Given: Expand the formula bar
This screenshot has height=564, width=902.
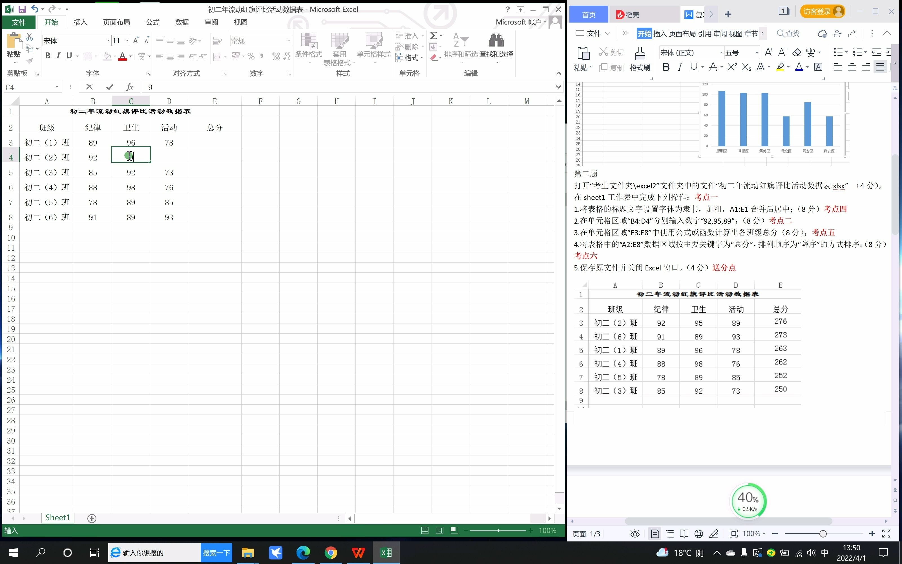Looking at the screenshot, I should click(x=558, y=87).
